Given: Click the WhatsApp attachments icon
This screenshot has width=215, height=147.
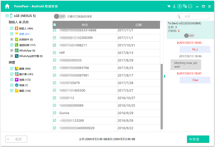Looking at the screenshot, I should click(17, 56).
